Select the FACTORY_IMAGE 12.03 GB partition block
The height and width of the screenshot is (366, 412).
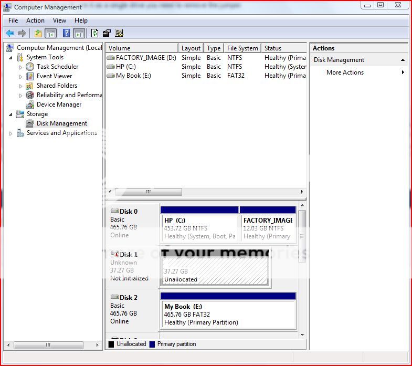click(268, 224)
